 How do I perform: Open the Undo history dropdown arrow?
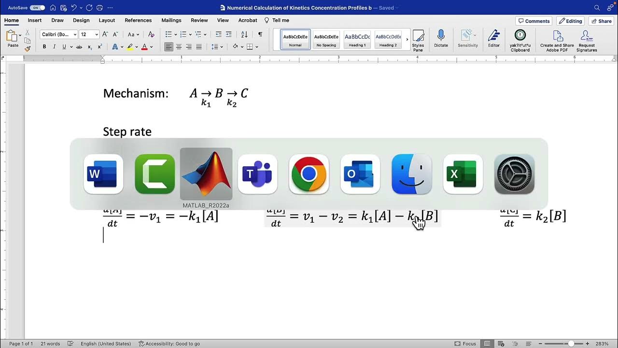click(x=81, y=8)
